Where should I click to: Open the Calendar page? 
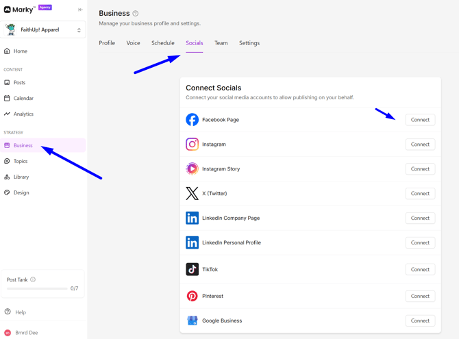[23, 99]
